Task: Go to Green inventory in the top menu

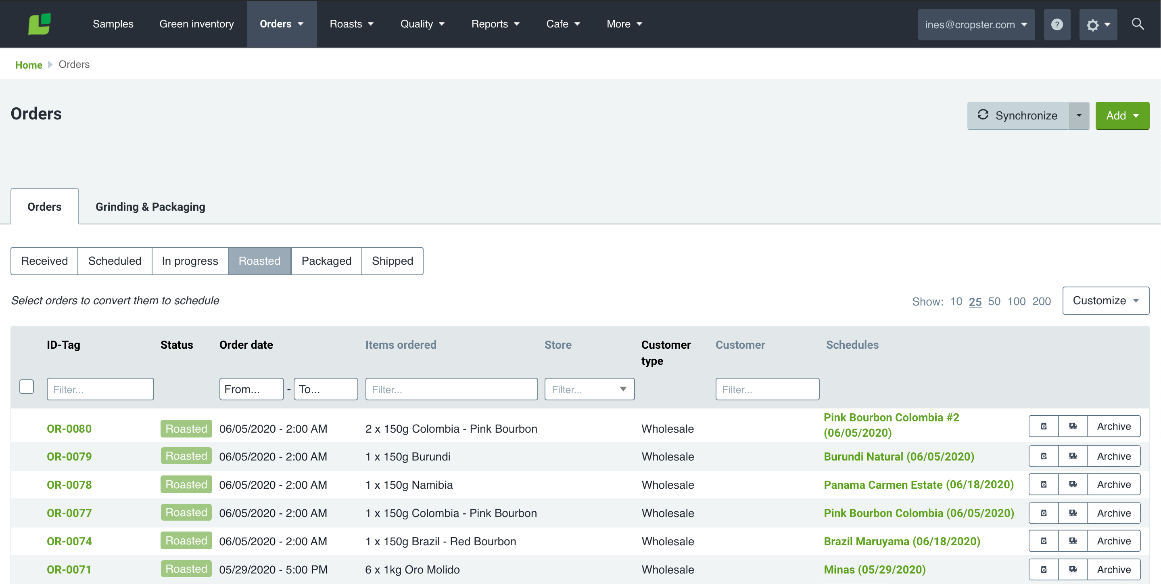Action: point(196,24)
